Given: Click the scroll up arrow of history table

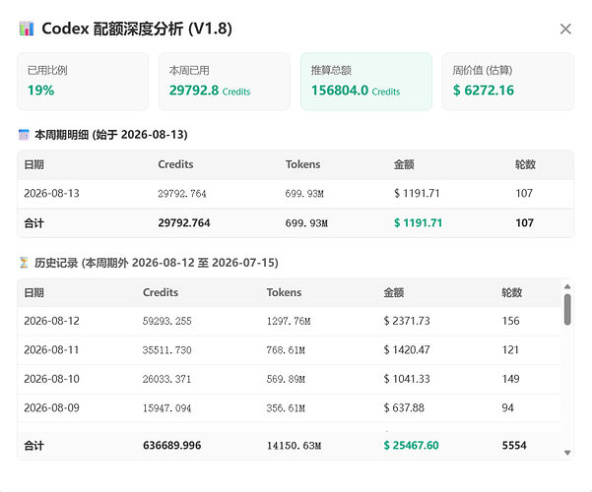Looking at the screenshot, I should pos(567,286).
